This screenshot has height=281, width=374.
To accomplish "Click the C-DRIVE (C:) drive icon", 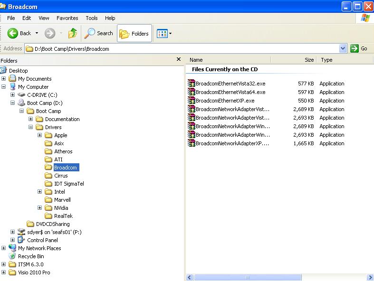I will 21,94.
